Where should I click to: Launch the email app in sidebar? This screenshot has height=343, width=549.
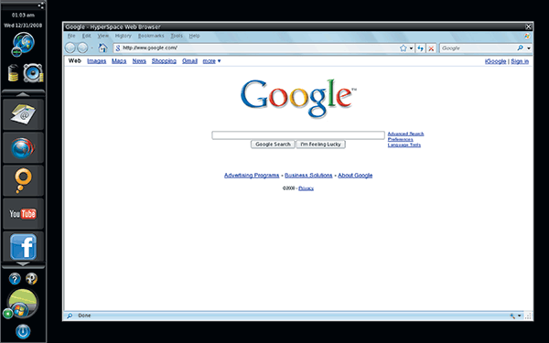pos(23,114)
